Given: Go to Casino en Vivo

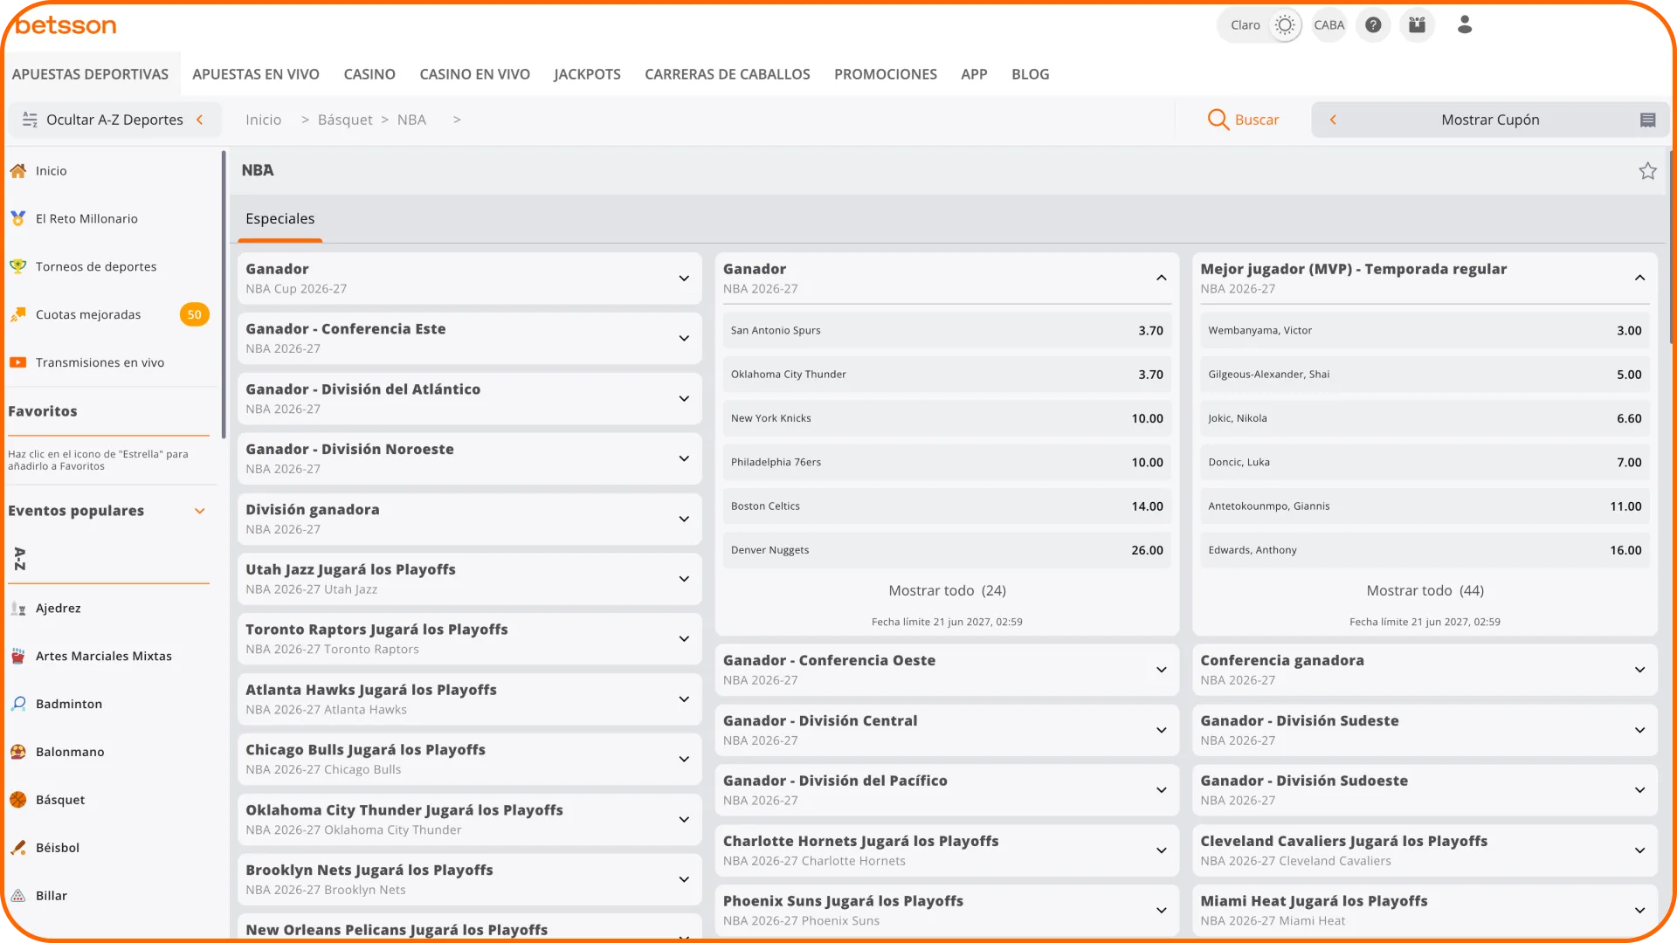Looking at the screenshot, I should pyautogui.click(x=474, y=74).
